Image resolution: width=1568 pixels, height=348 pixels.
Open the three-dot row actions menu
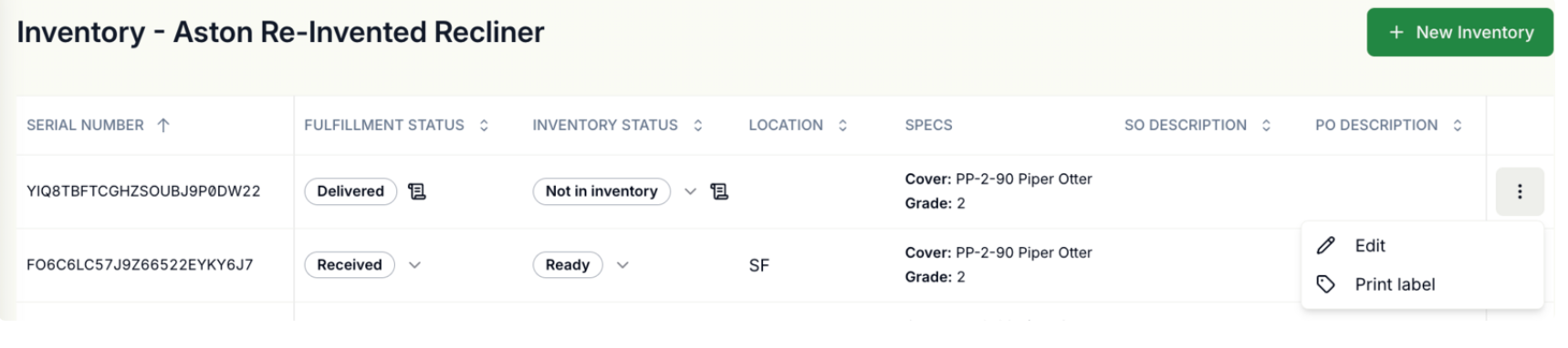(1520, 191)
